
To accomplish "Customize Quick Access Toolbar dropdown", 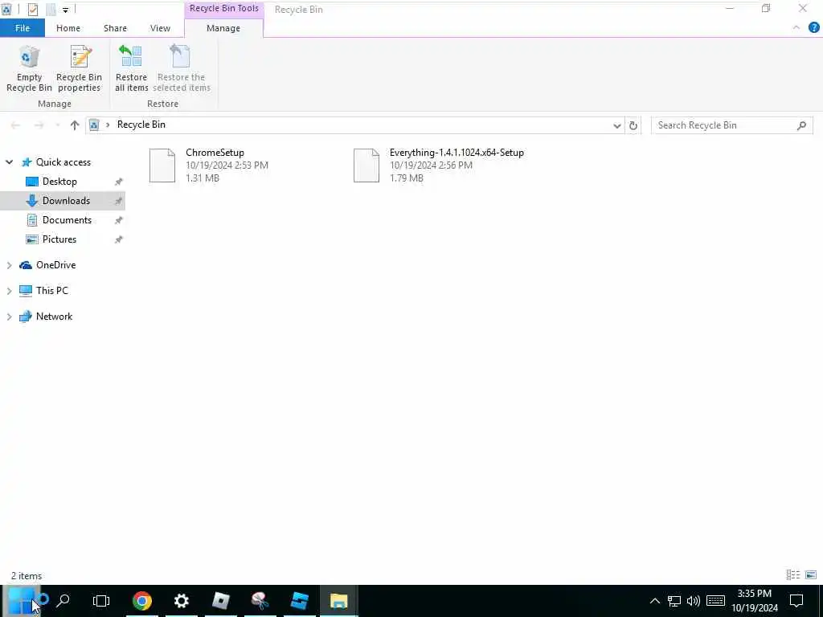I will (x=65, y=10).
